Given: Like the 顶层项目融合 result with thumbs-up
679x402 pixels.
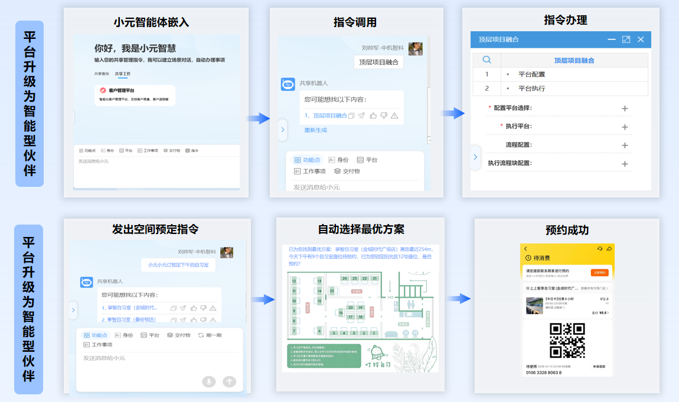Looking at the screenshot, I should click(373, 116).
